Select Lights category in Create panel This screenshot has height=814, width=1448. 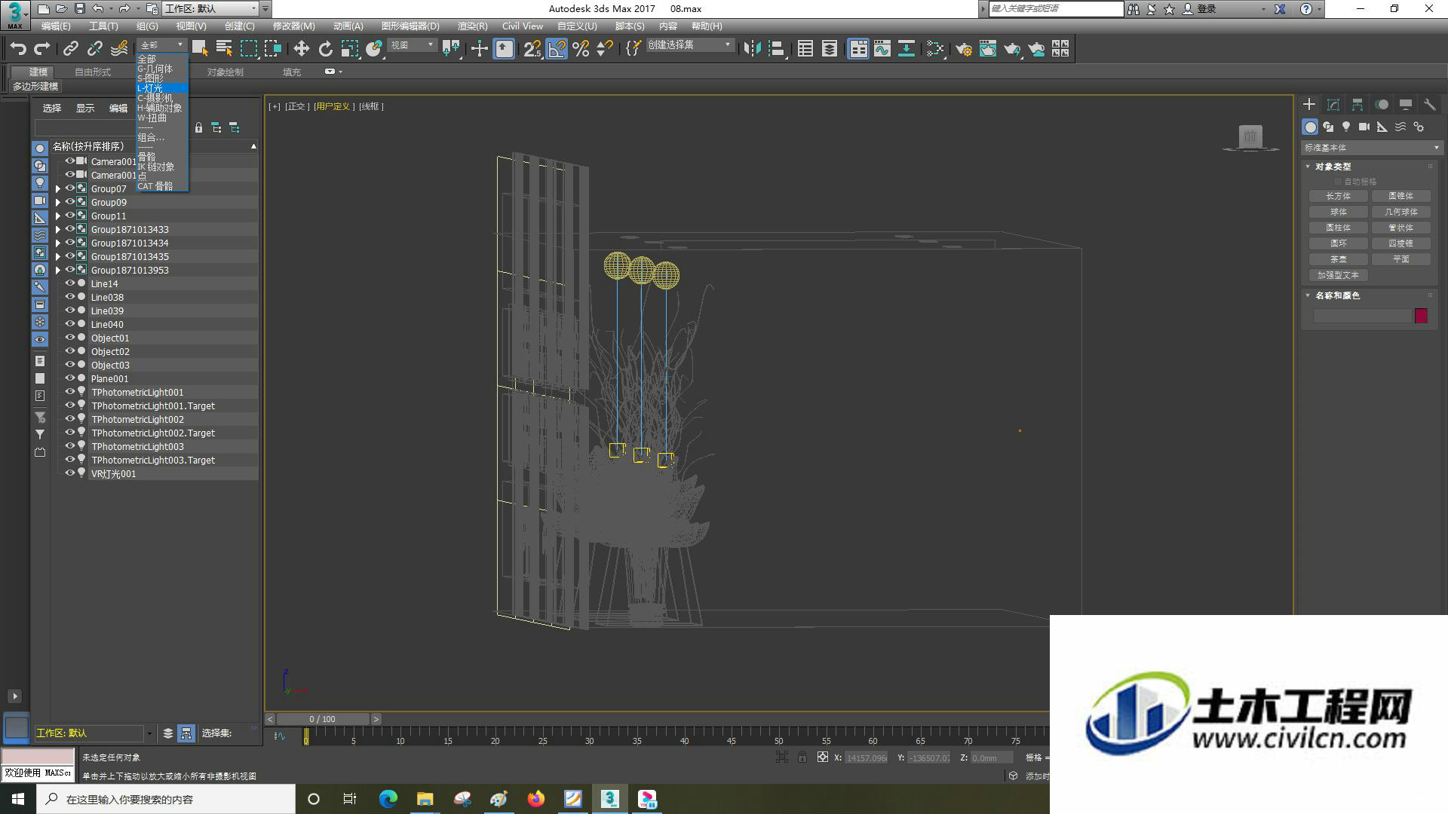point(1346,127)
